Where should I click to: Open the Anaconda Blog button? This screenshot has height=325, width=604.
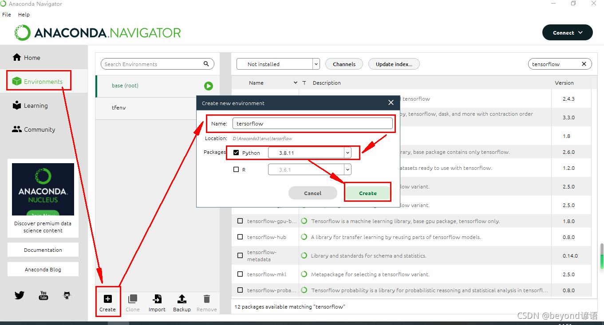(43, 269)
